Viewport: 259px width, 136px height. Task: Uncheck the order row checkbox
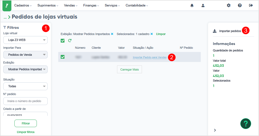pyautogui.click(x=63, y=57)
